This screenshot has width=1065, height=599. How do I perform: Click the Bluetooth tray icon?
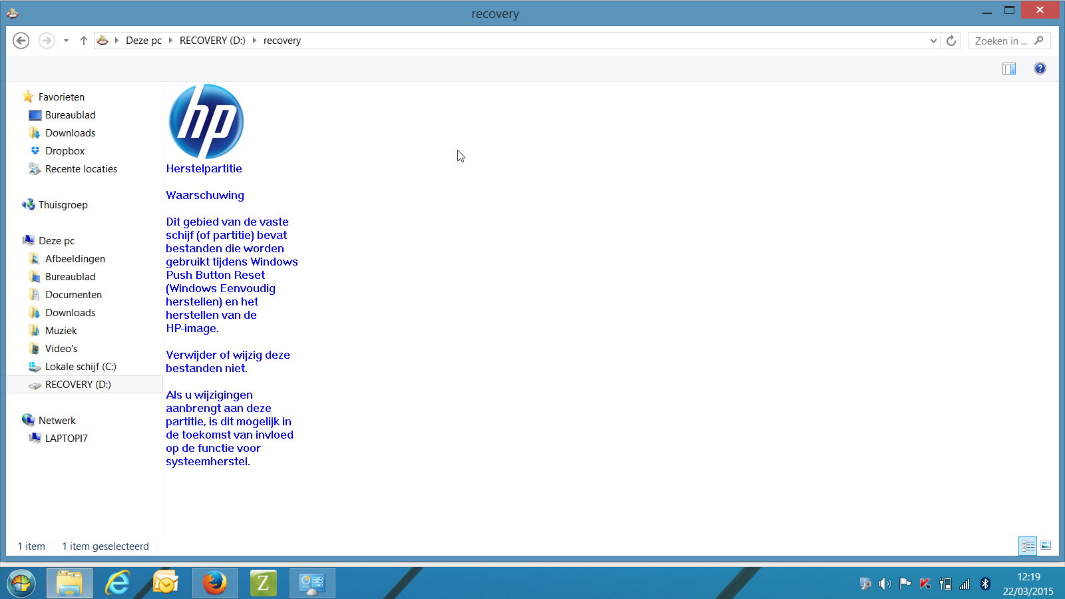[x=986, y=584]
